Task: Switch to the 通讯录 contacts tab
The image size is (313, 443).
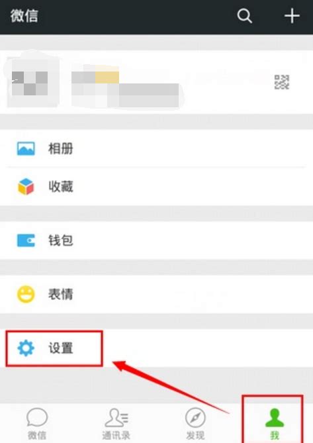Action: [116, 424]
